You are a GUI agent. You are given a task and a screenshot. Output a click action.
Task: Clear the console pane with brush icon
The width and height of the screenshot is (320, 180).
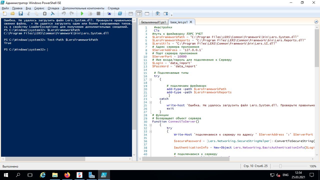click(53, 13)
